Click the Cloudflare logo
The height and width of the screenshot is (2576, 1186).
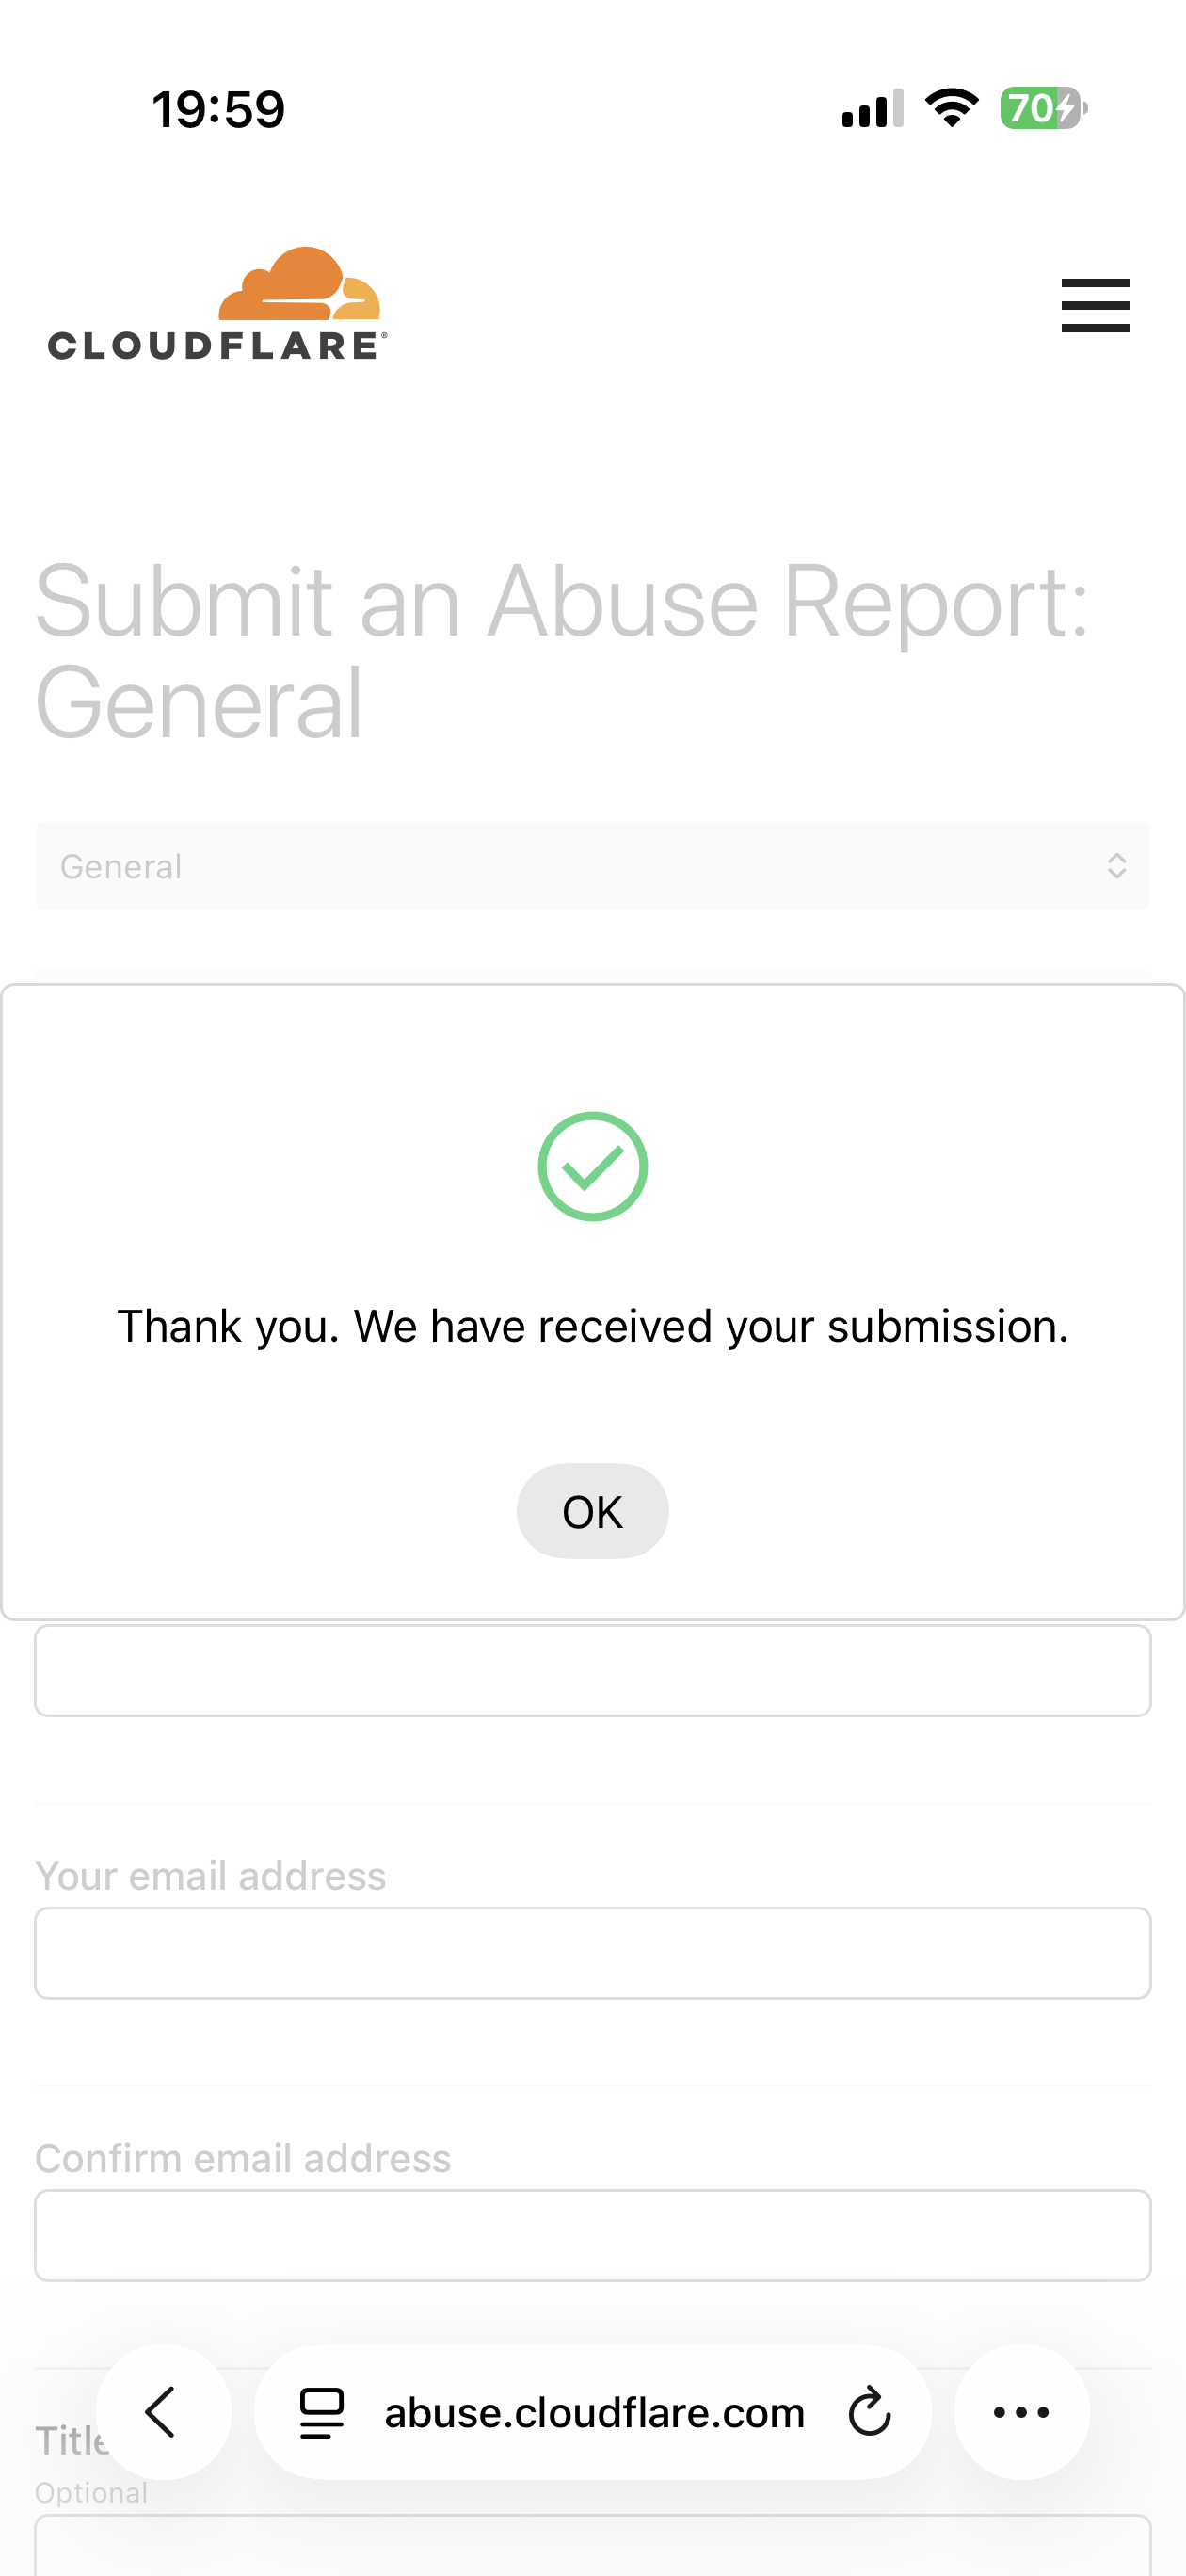point(218,304)
